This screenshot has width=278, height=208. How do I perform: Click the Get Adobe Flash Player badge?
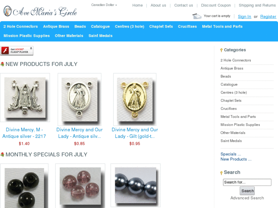pyautogui.click(x=17, y=51)
